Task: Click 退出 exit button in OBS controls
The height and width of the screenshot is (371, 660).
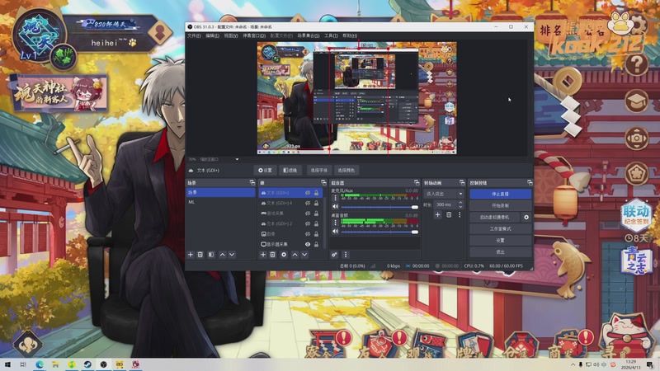Action: coord(500,251)
